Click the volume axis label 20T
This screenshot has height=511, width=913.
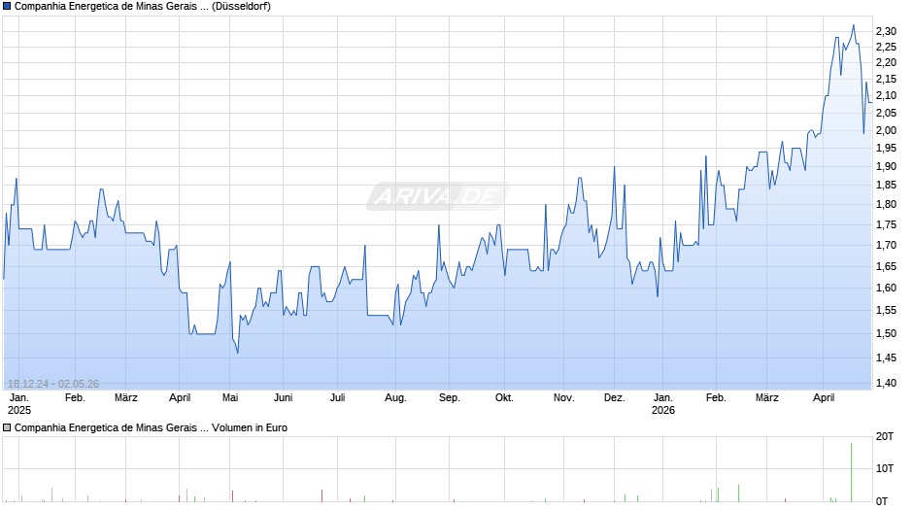[x=885, y=437]
